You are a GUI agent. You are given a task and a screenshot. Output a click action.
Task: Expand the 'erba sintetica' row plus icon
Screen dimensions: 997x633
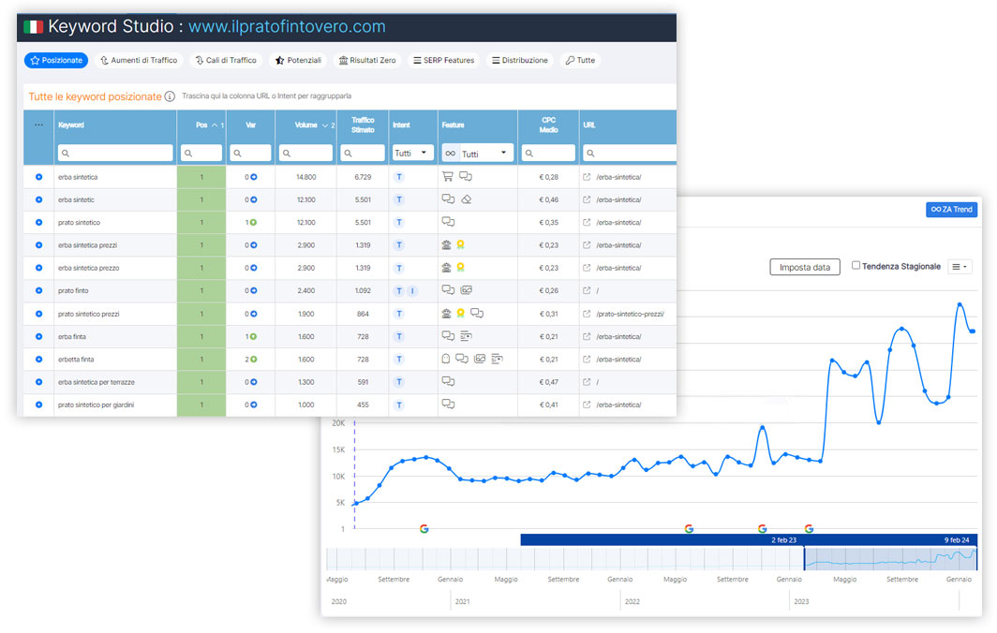[x=38, y=177]
